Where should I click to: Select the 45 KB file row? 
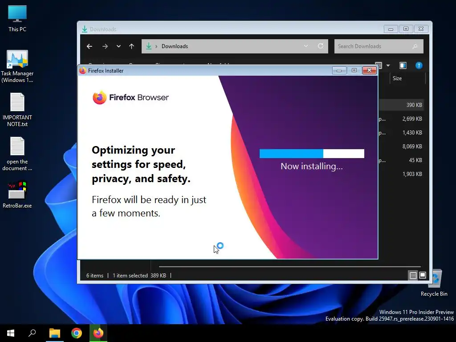[401, 160]
